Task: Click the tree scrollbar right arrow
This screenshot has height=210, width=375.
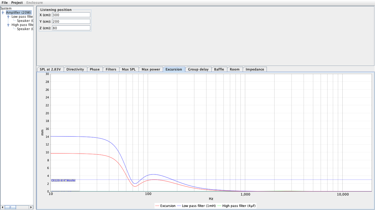Action: click(x=31, y=207)
